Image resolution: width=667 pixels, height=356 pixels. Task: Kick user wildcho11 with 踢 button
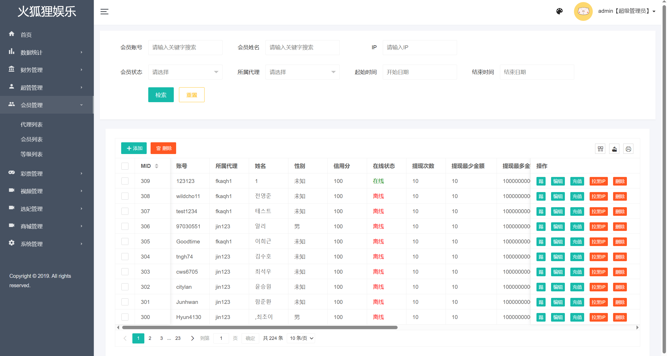[541, 197]
